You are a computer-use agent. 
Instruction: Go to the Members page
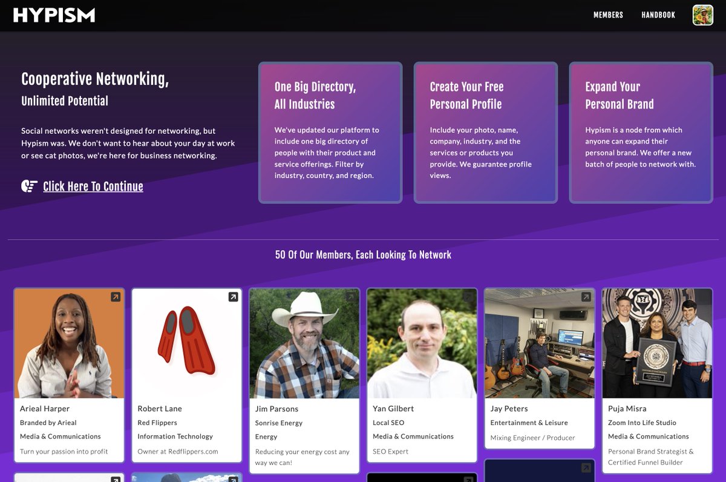[x=608, y=15]
